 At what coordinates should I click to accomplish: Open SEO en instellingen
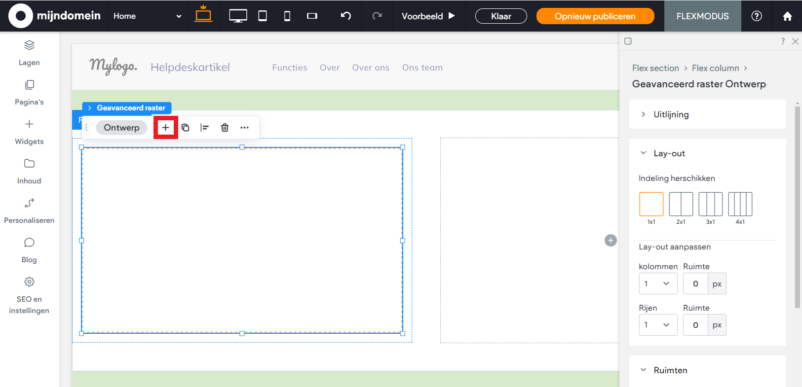click(x=29, y=295)
